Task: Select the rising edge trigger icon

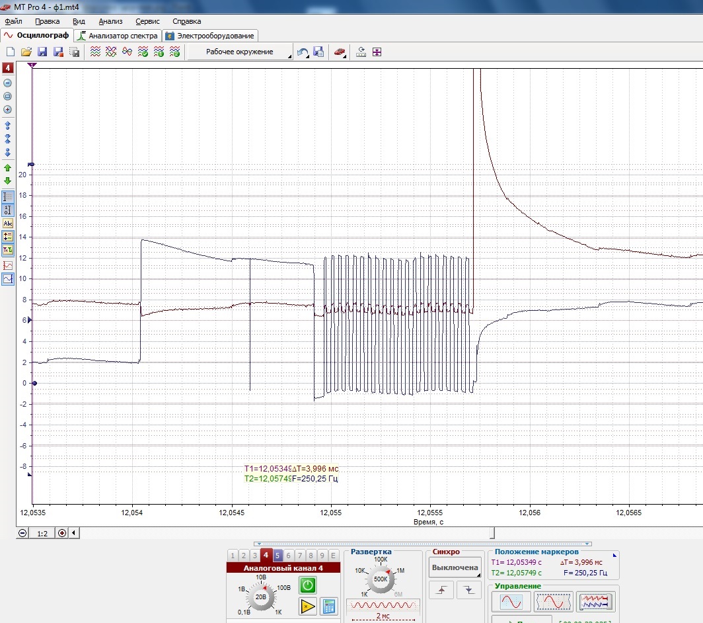Action: [441, 590]
